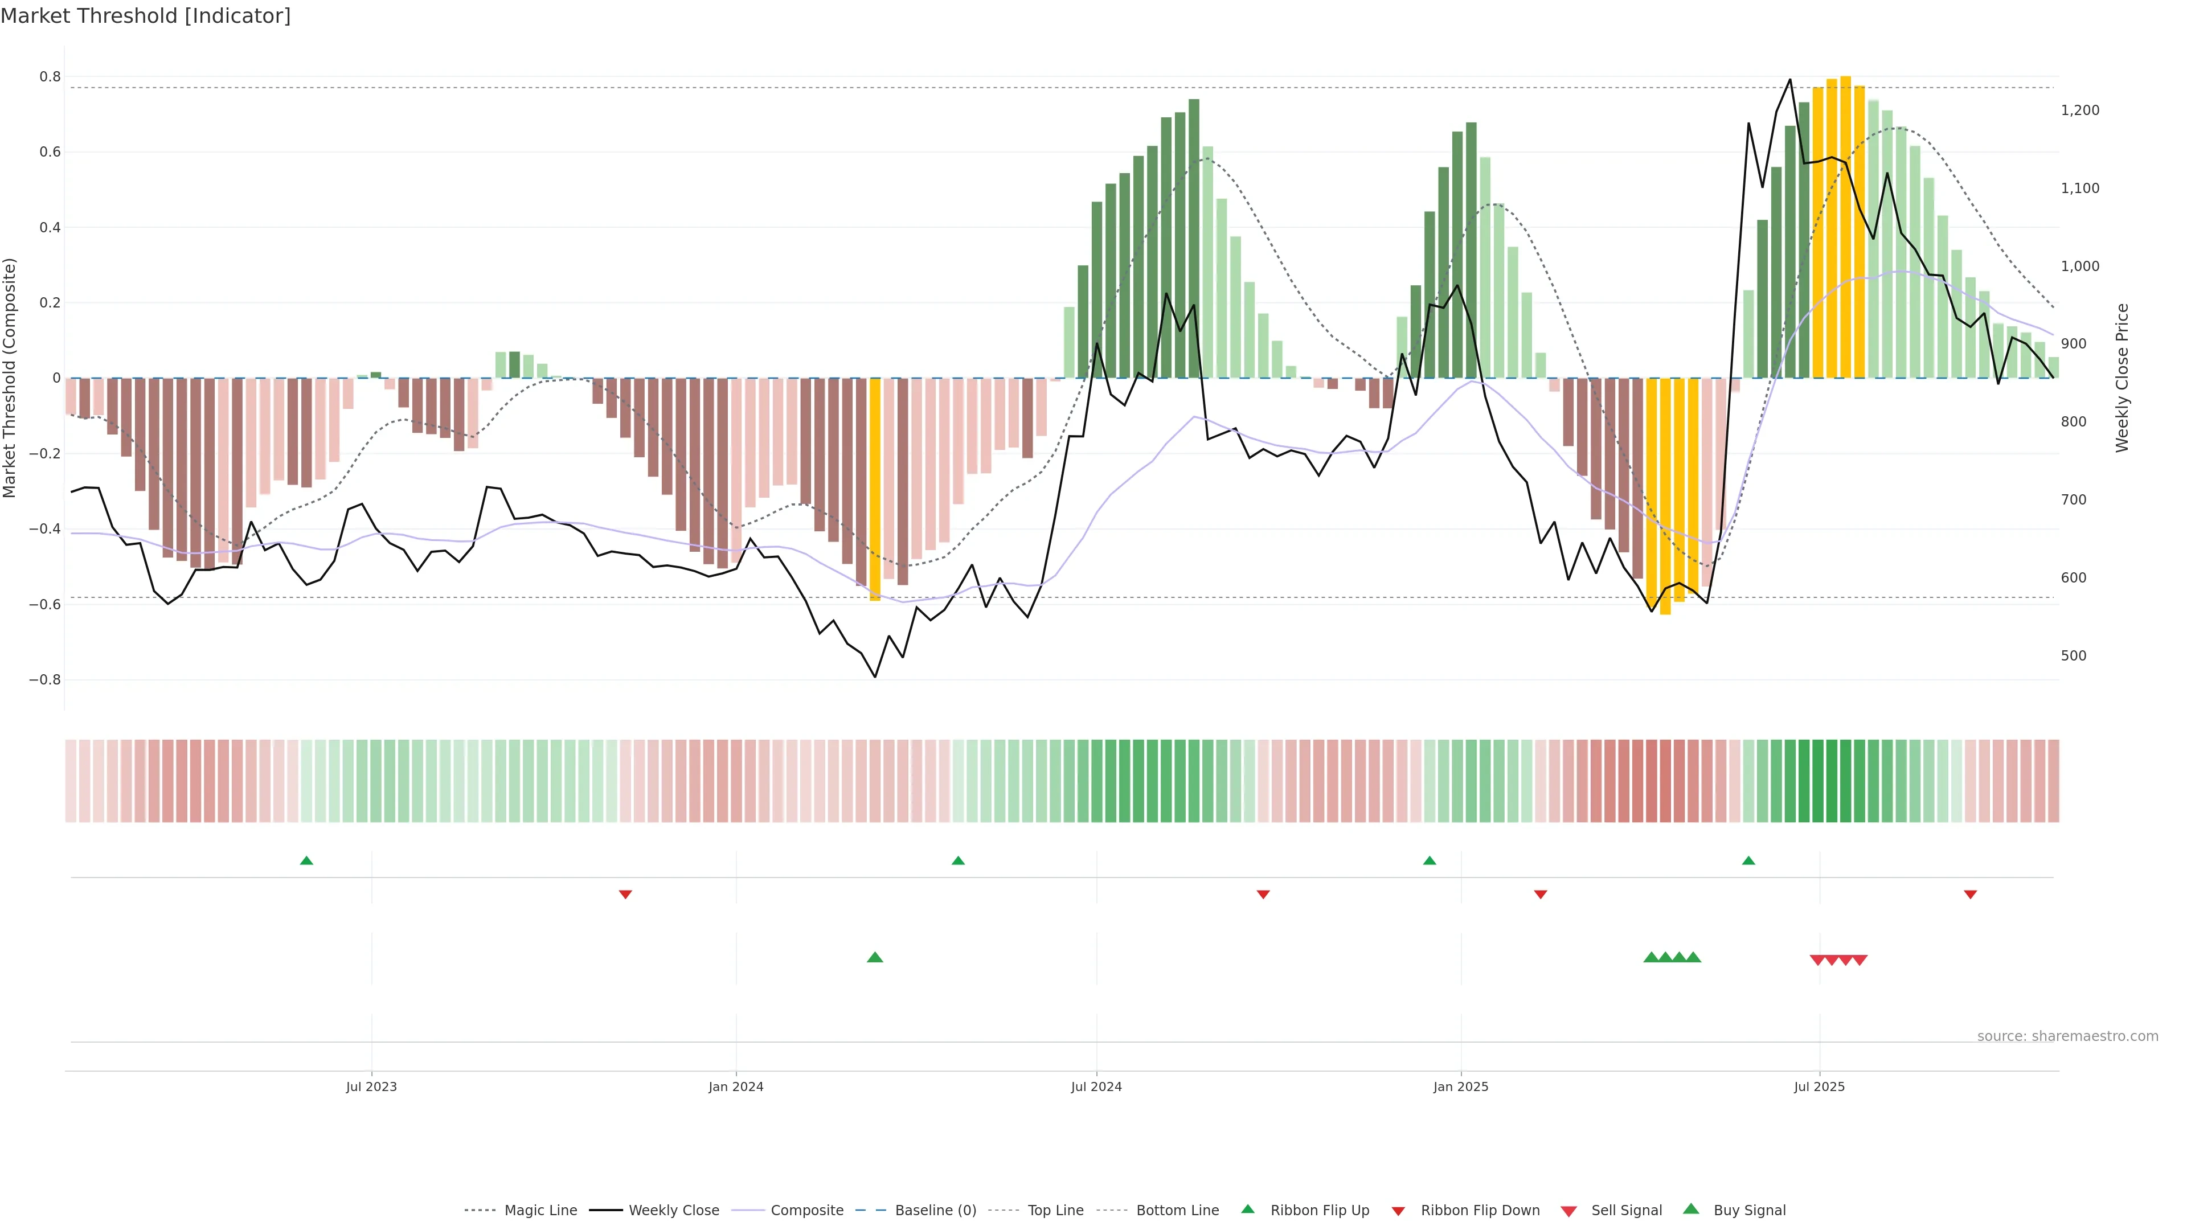Click the ribbon flip down marker after Jul 2025
The image size is (2187, 1230).
(x=1971, y=894)
